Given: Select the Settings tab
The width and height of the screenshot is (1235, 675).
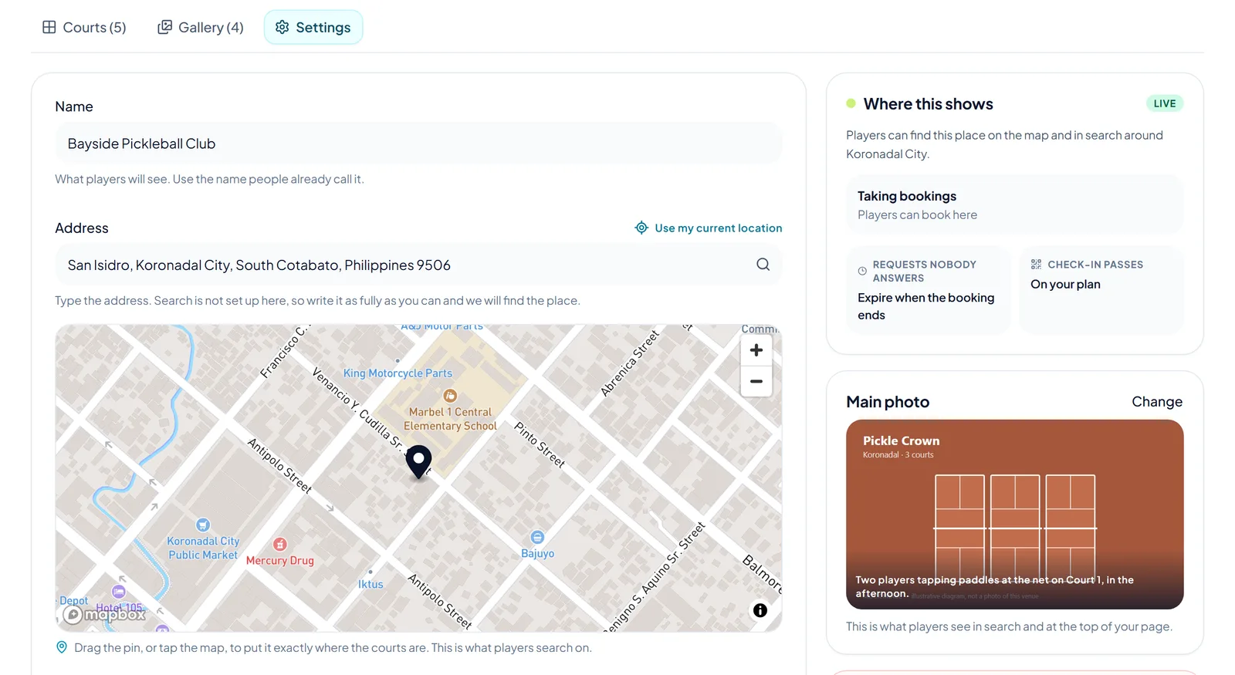Looking at the screenshot, I should [x=313, y=27].
